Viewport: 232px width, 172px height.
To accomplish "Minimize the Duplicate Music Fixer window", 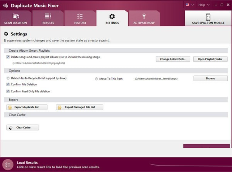I will [x=216, y=5].
